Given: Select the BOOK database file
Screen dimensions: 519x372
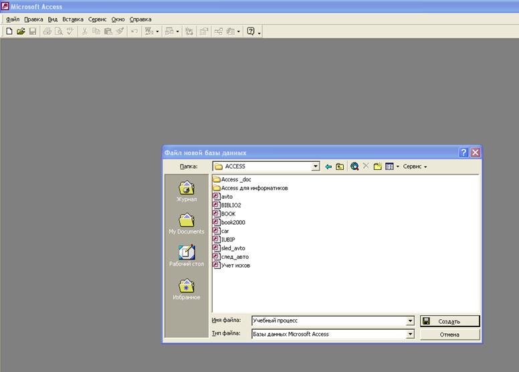Looking at the screenshot, I should click(225, 213).
